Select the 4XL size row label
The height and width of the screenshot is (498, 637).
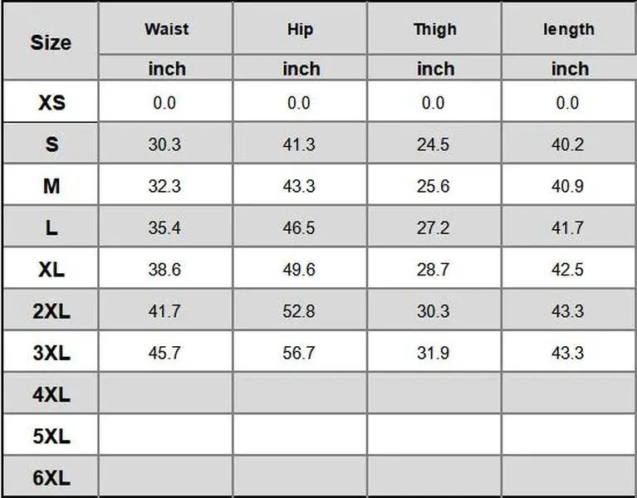tap(51, 394)
